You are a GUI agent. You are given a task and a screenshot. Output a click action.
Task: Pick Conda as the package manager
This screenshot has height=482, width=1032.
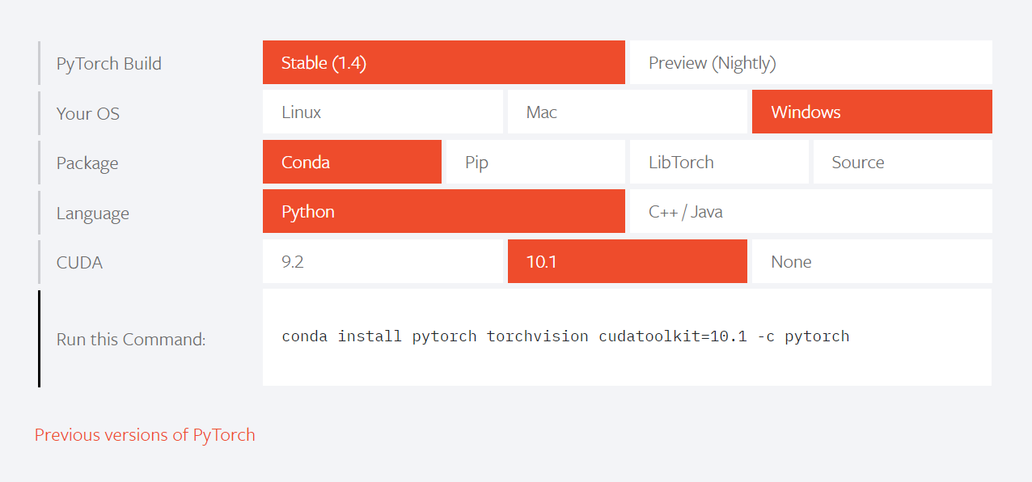pos(352,162)
